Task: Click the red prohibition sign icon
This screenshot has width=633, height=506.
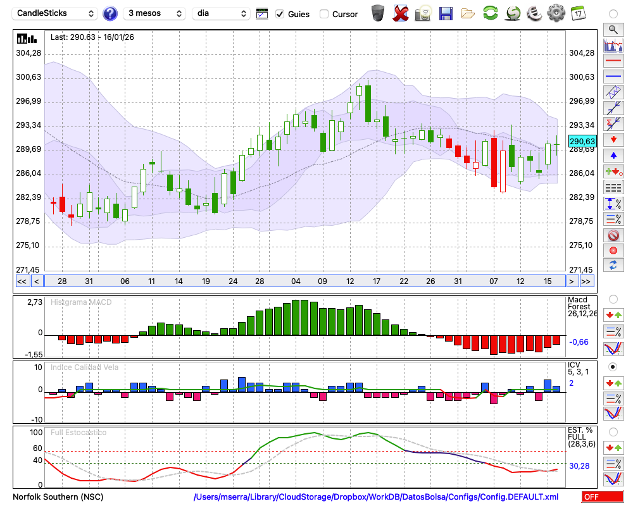Action: 613,235
